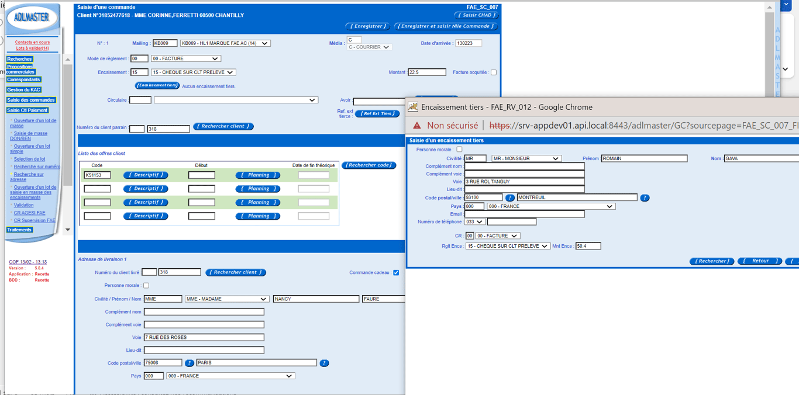The image size is (799, 395).
Task: Open Ouverture d'un lot de masse link
Action: pyautogui.click(x=33, y=123)
